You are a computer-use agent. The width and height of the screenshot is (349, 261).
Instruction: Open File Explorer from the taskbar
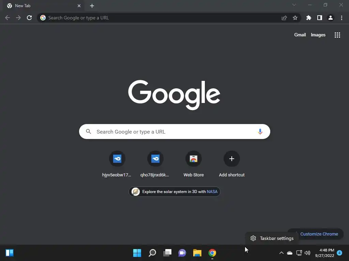tap(197, 253)
